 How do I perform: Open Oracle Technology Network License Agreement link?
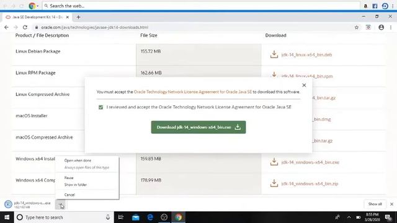pyautogui.click(x=193, y=92)
